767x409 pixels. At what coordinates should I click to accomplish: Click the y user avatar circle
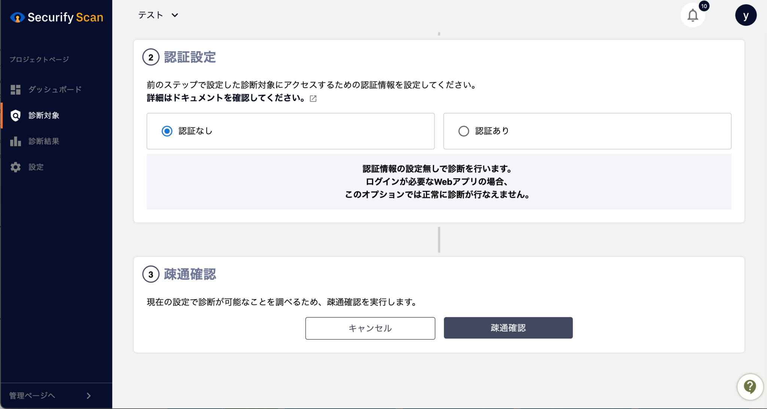(746, 15)
